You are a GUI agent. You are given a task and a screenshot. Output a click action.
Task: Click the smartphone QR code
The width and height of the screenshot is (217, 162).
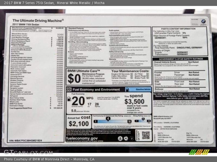(x=146, y=135)
